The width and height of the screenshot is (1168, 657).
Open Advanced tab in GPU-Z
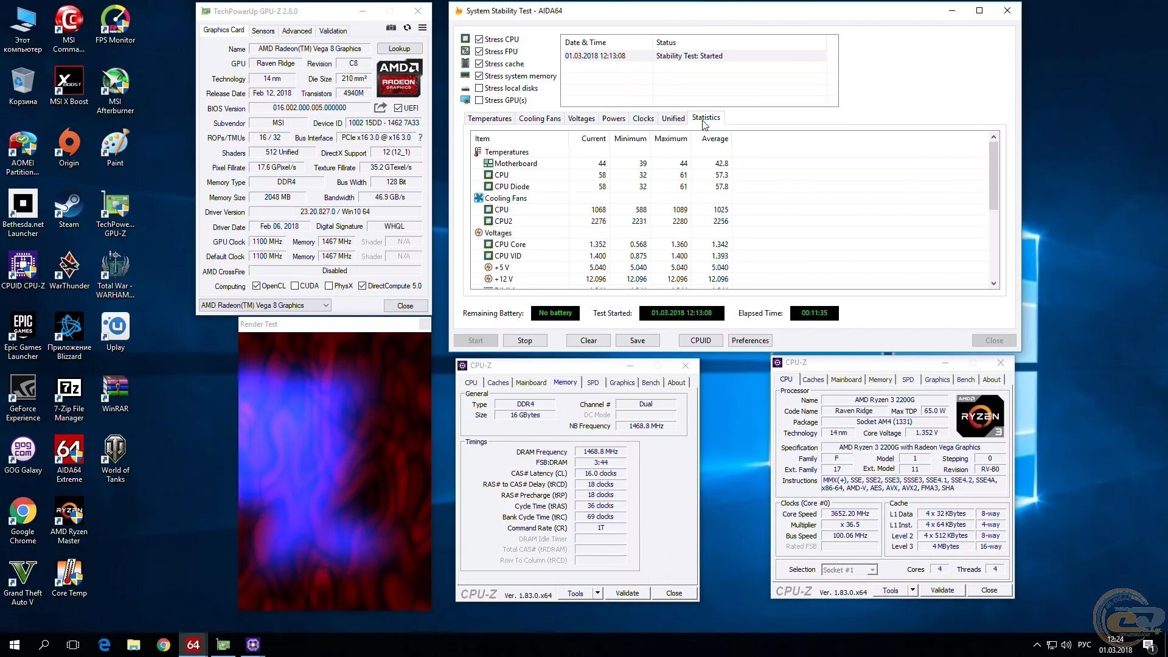(x=297, y=30)
